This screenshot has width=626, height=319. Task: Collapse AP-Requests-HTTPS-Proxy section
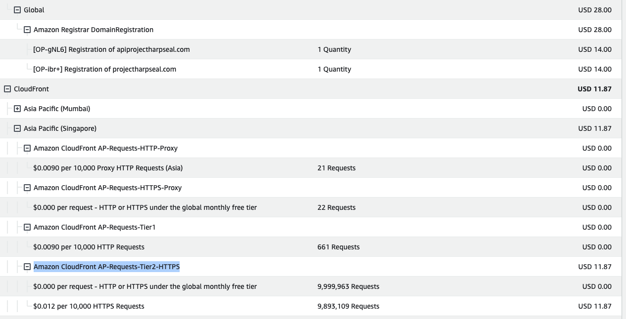(27, 188)
